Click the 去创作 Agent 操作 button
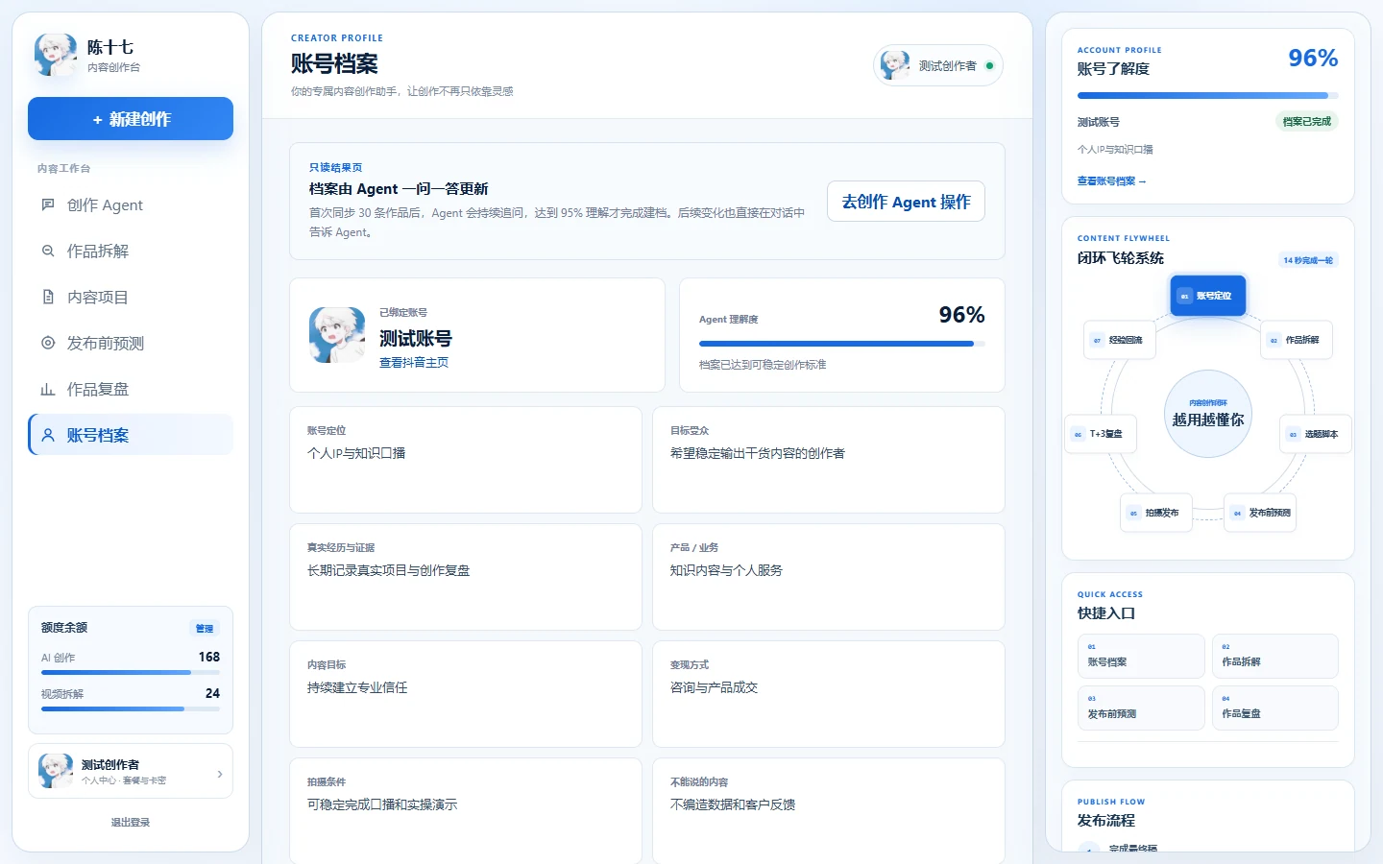The image size is (1383, 864). point(906,202)
